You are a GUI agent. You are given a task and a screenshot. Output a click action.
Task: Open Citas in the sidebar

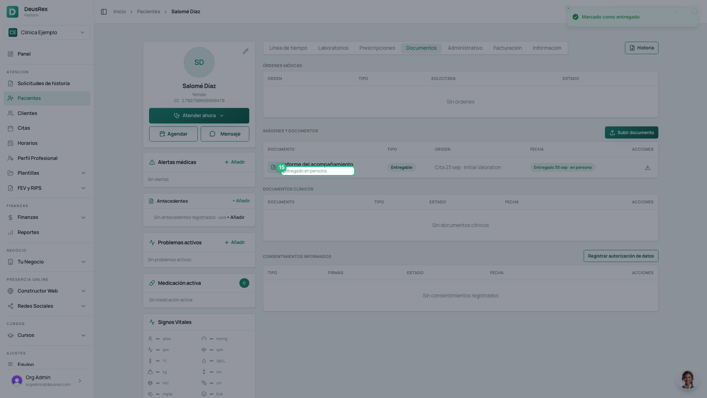point(47,128)
